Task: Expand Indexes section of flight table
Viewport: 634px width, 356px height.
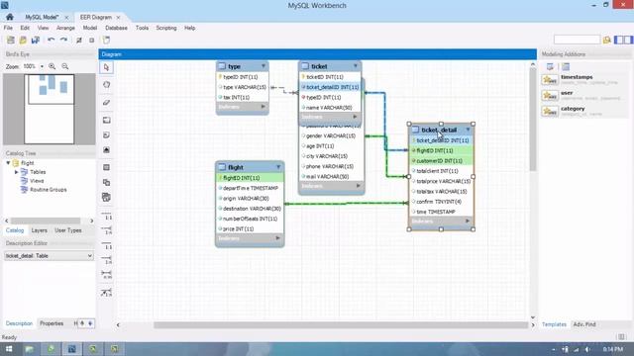Action: click(x=277, y=238)
